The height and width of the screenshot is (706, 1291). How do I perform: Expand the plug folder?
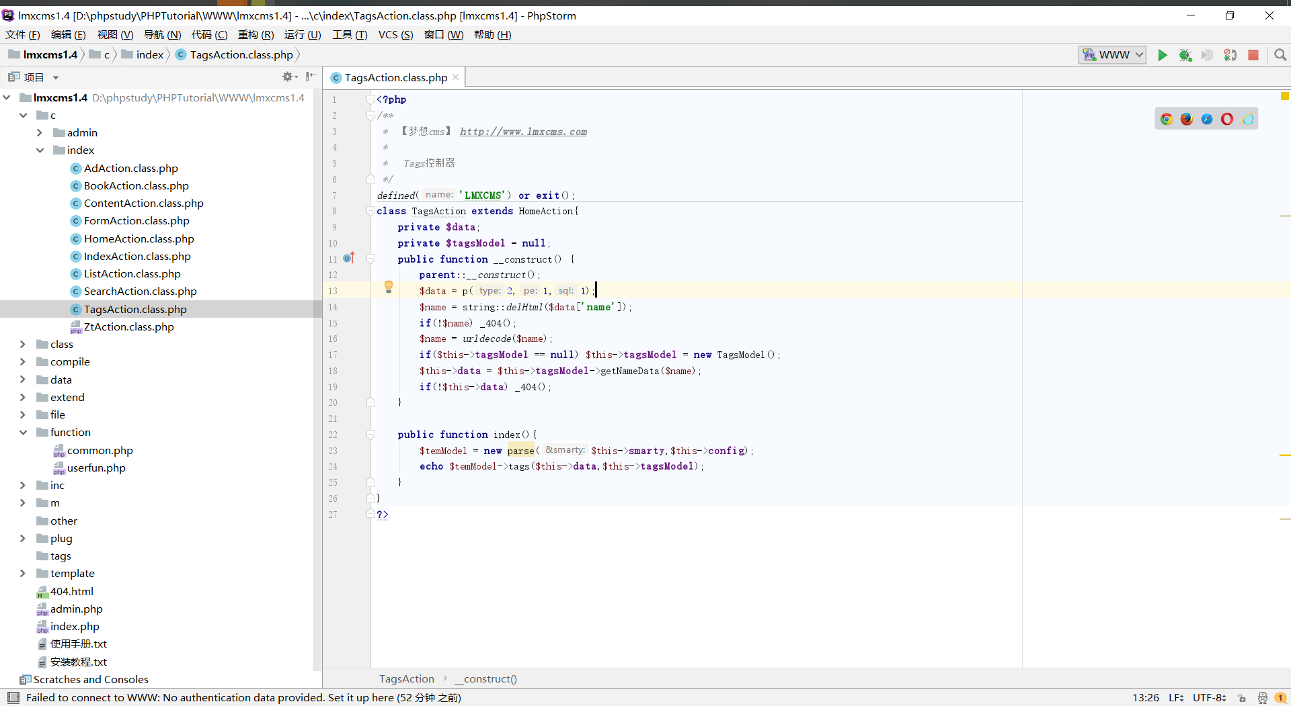[23, 538]
